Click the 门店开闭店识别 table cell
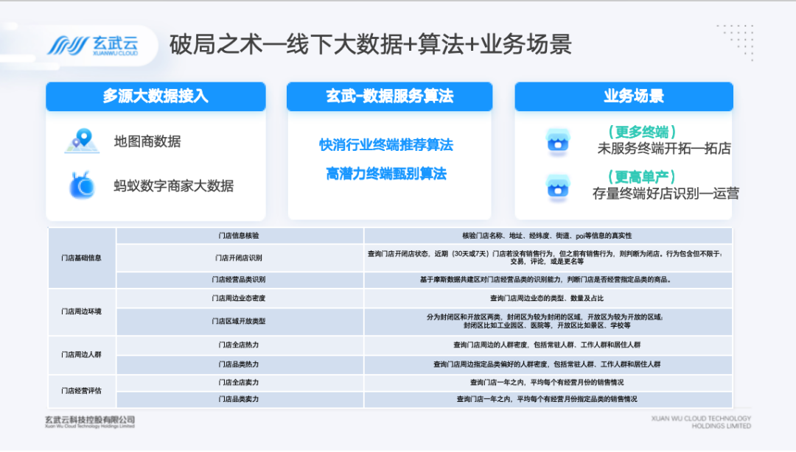The height and width of the screenshot is (452, 796). pyautogui.click(x=240, y=258)
